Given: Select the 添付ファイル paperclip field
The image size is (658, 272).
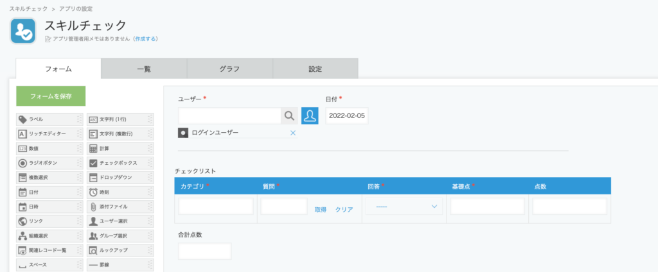Looking at the screenshot, I should coord(120,207).
